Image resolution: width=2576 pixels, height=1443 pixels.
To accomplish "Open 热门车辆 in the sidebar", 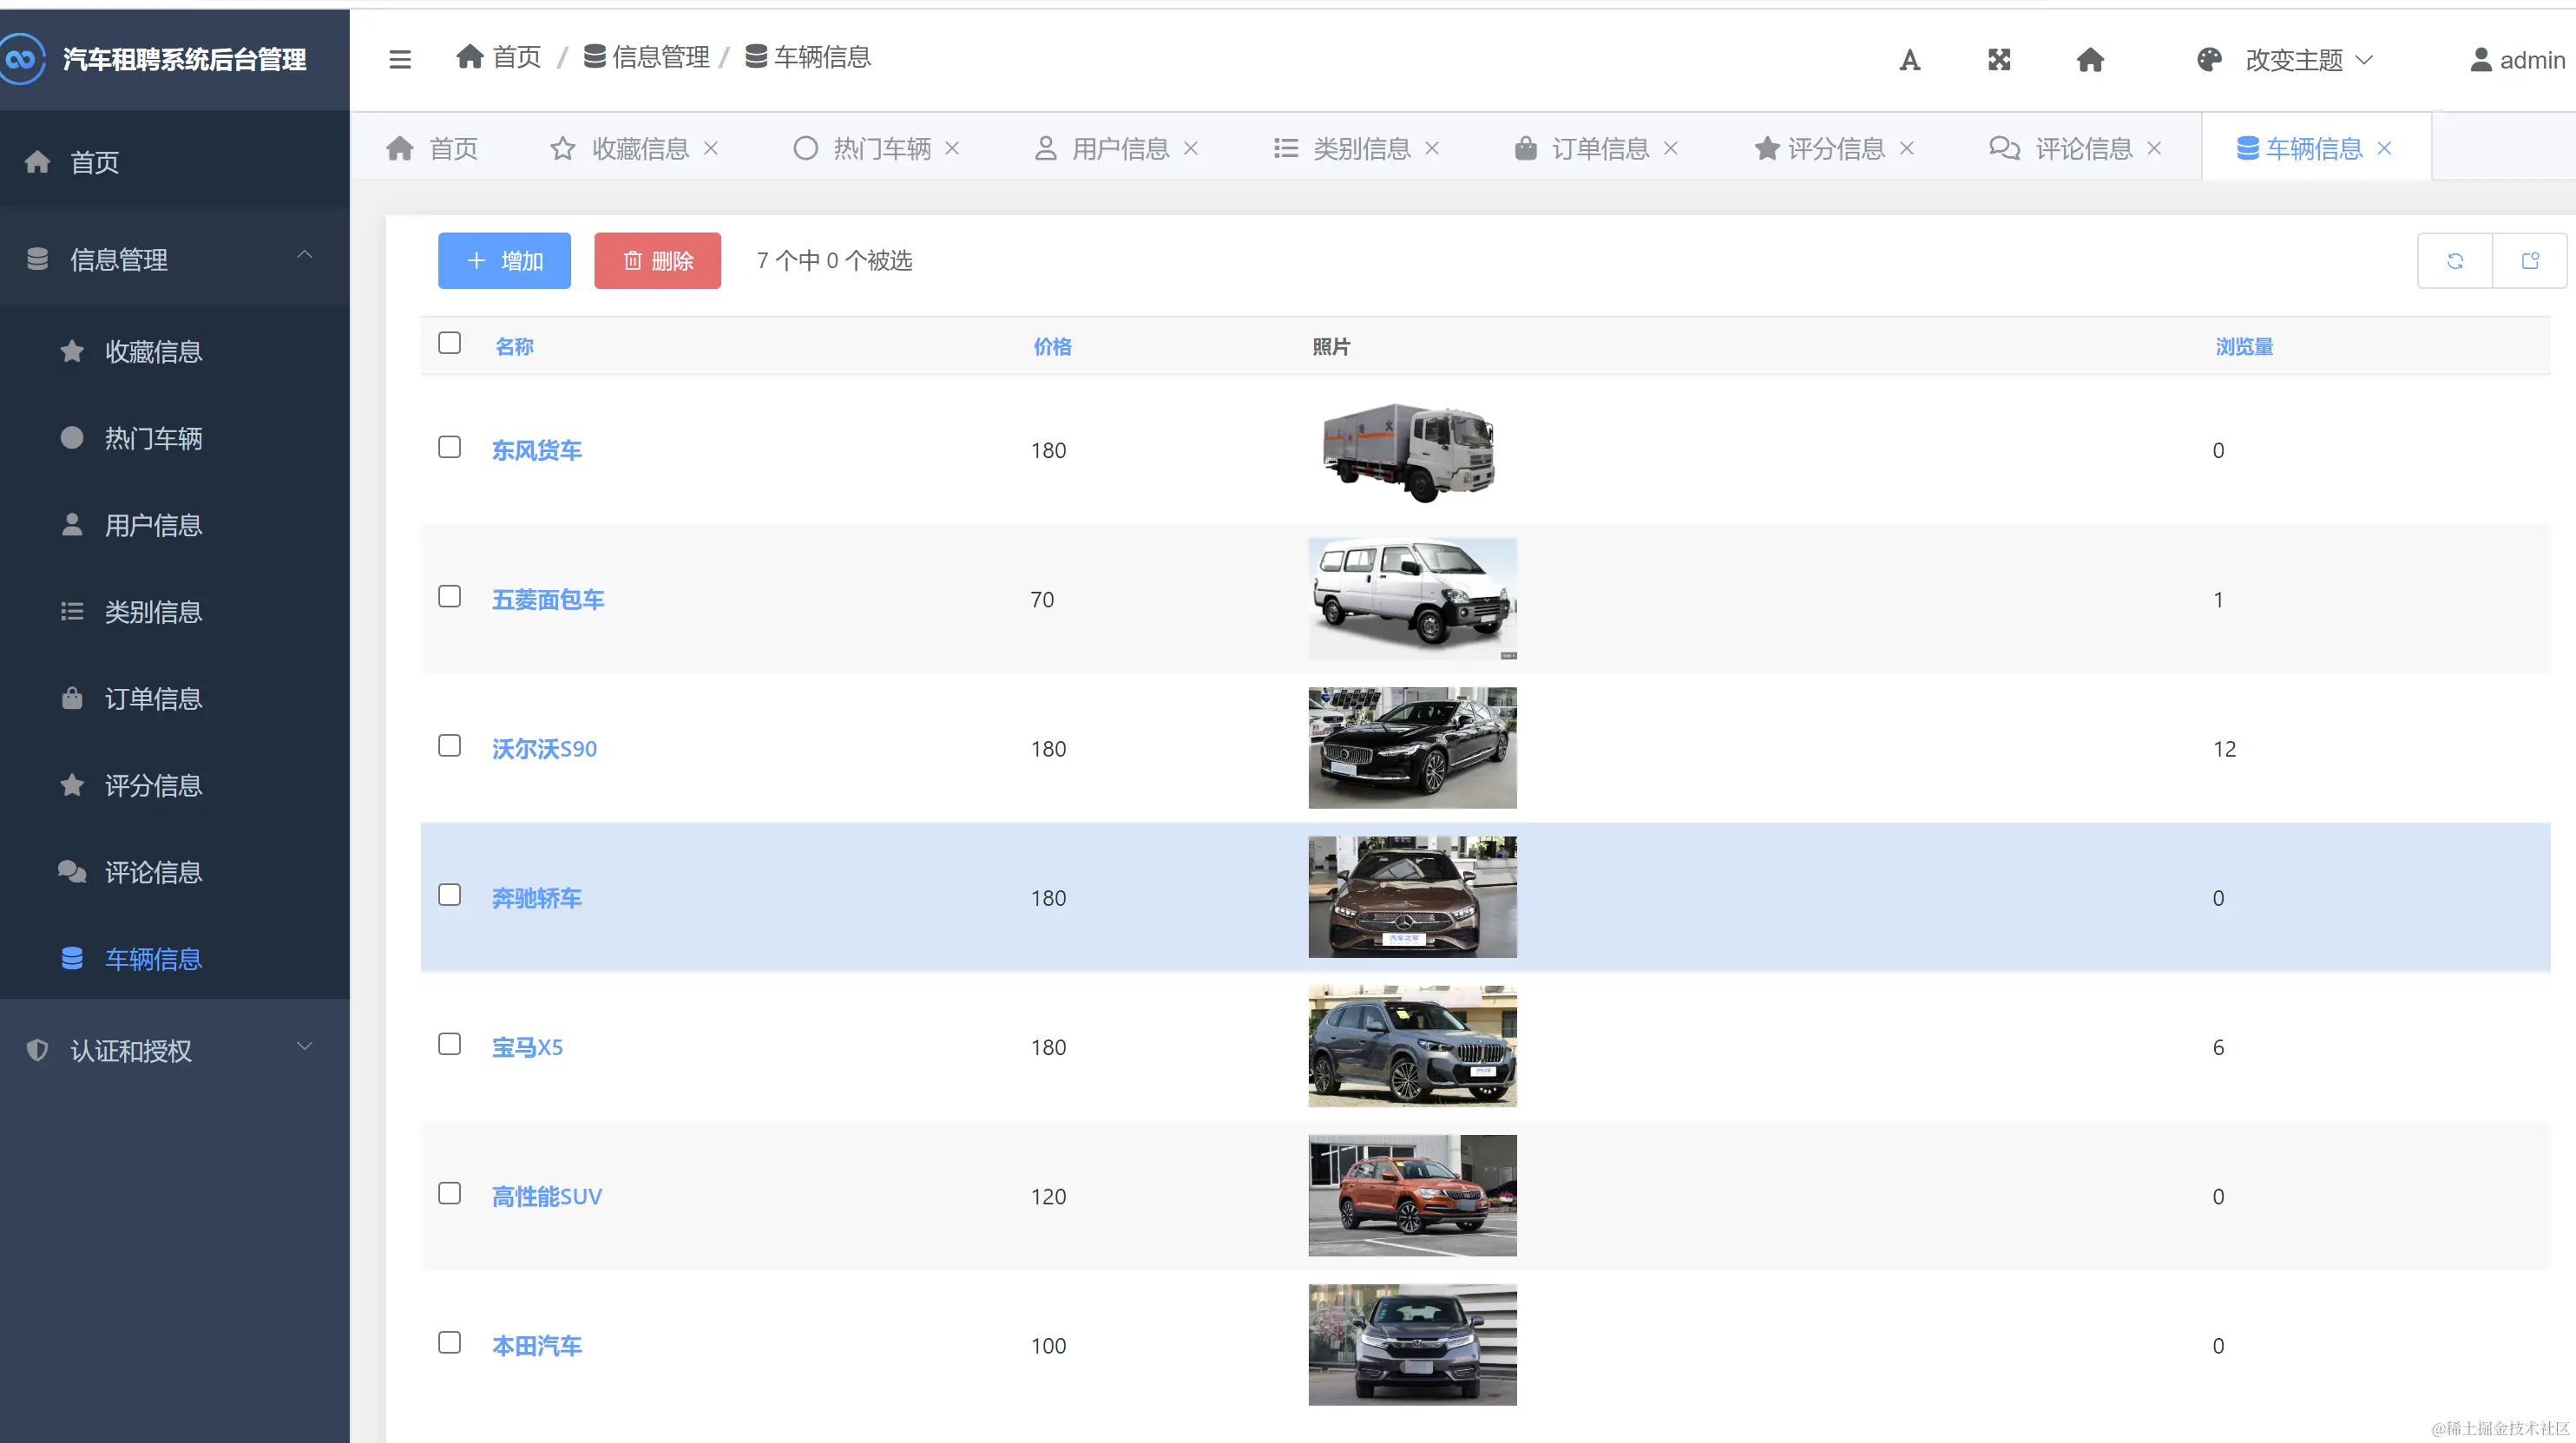I will coord(153,438).
